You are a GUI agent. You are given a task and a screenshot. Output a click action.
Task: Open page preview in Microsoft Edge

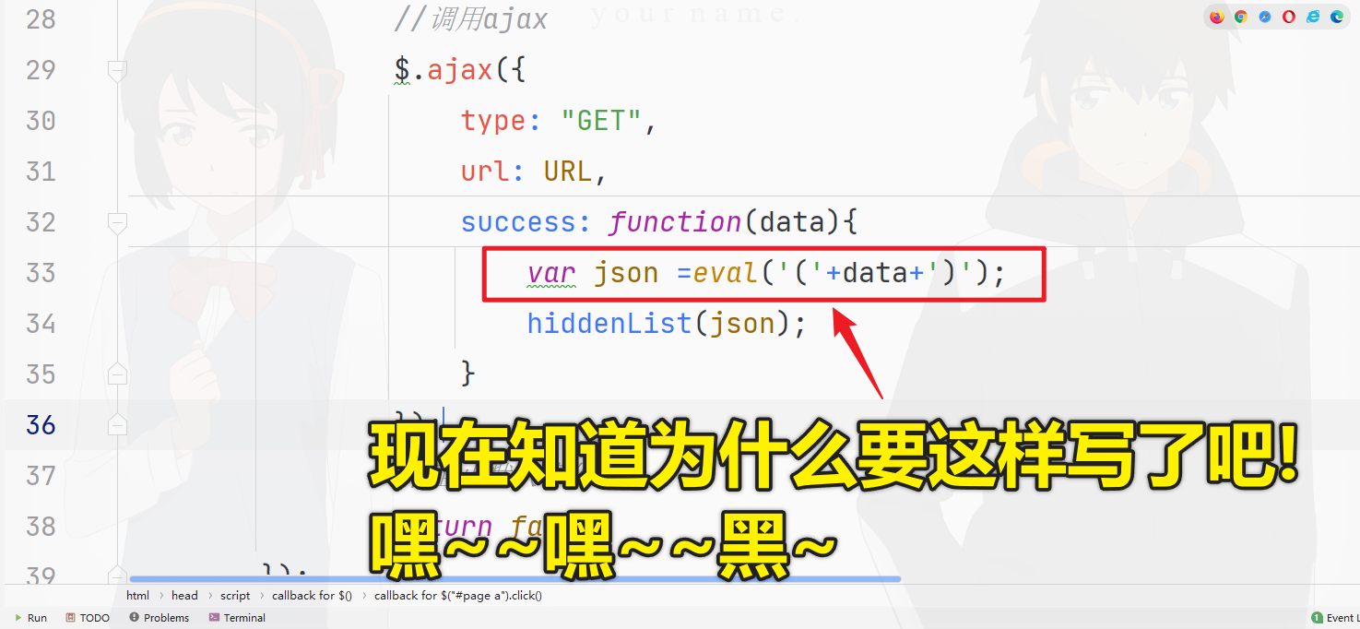point(1337,17)
